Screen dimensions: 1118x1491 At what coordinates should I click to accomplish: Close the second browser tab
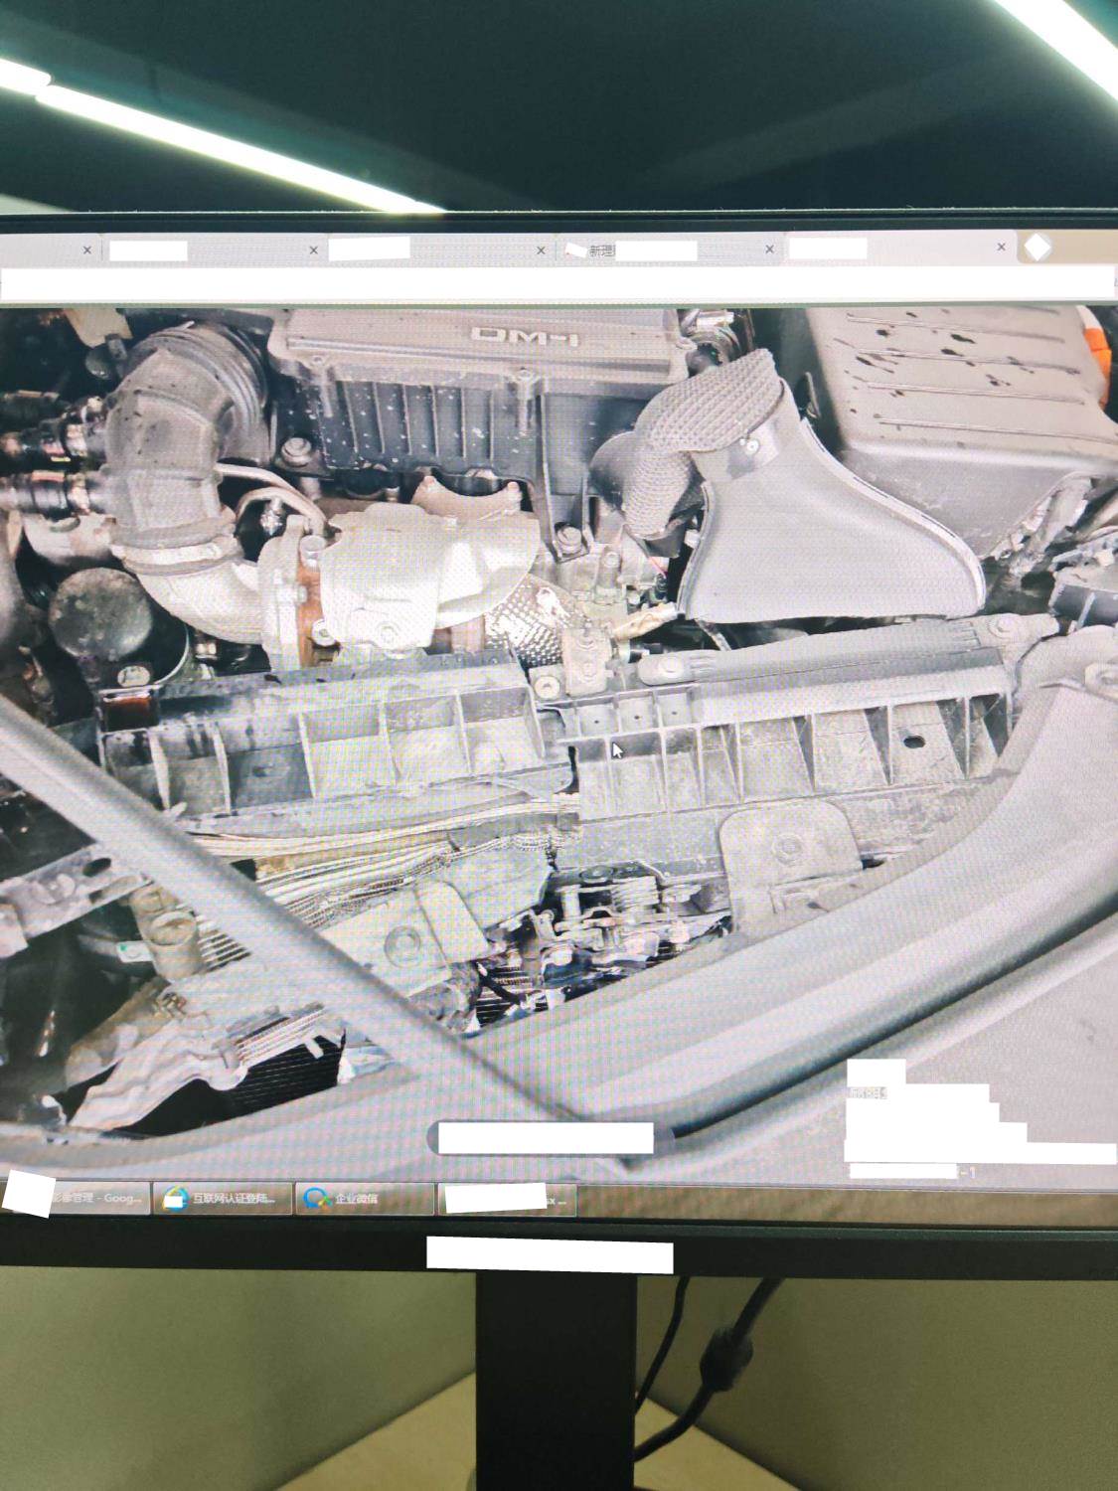314,250
